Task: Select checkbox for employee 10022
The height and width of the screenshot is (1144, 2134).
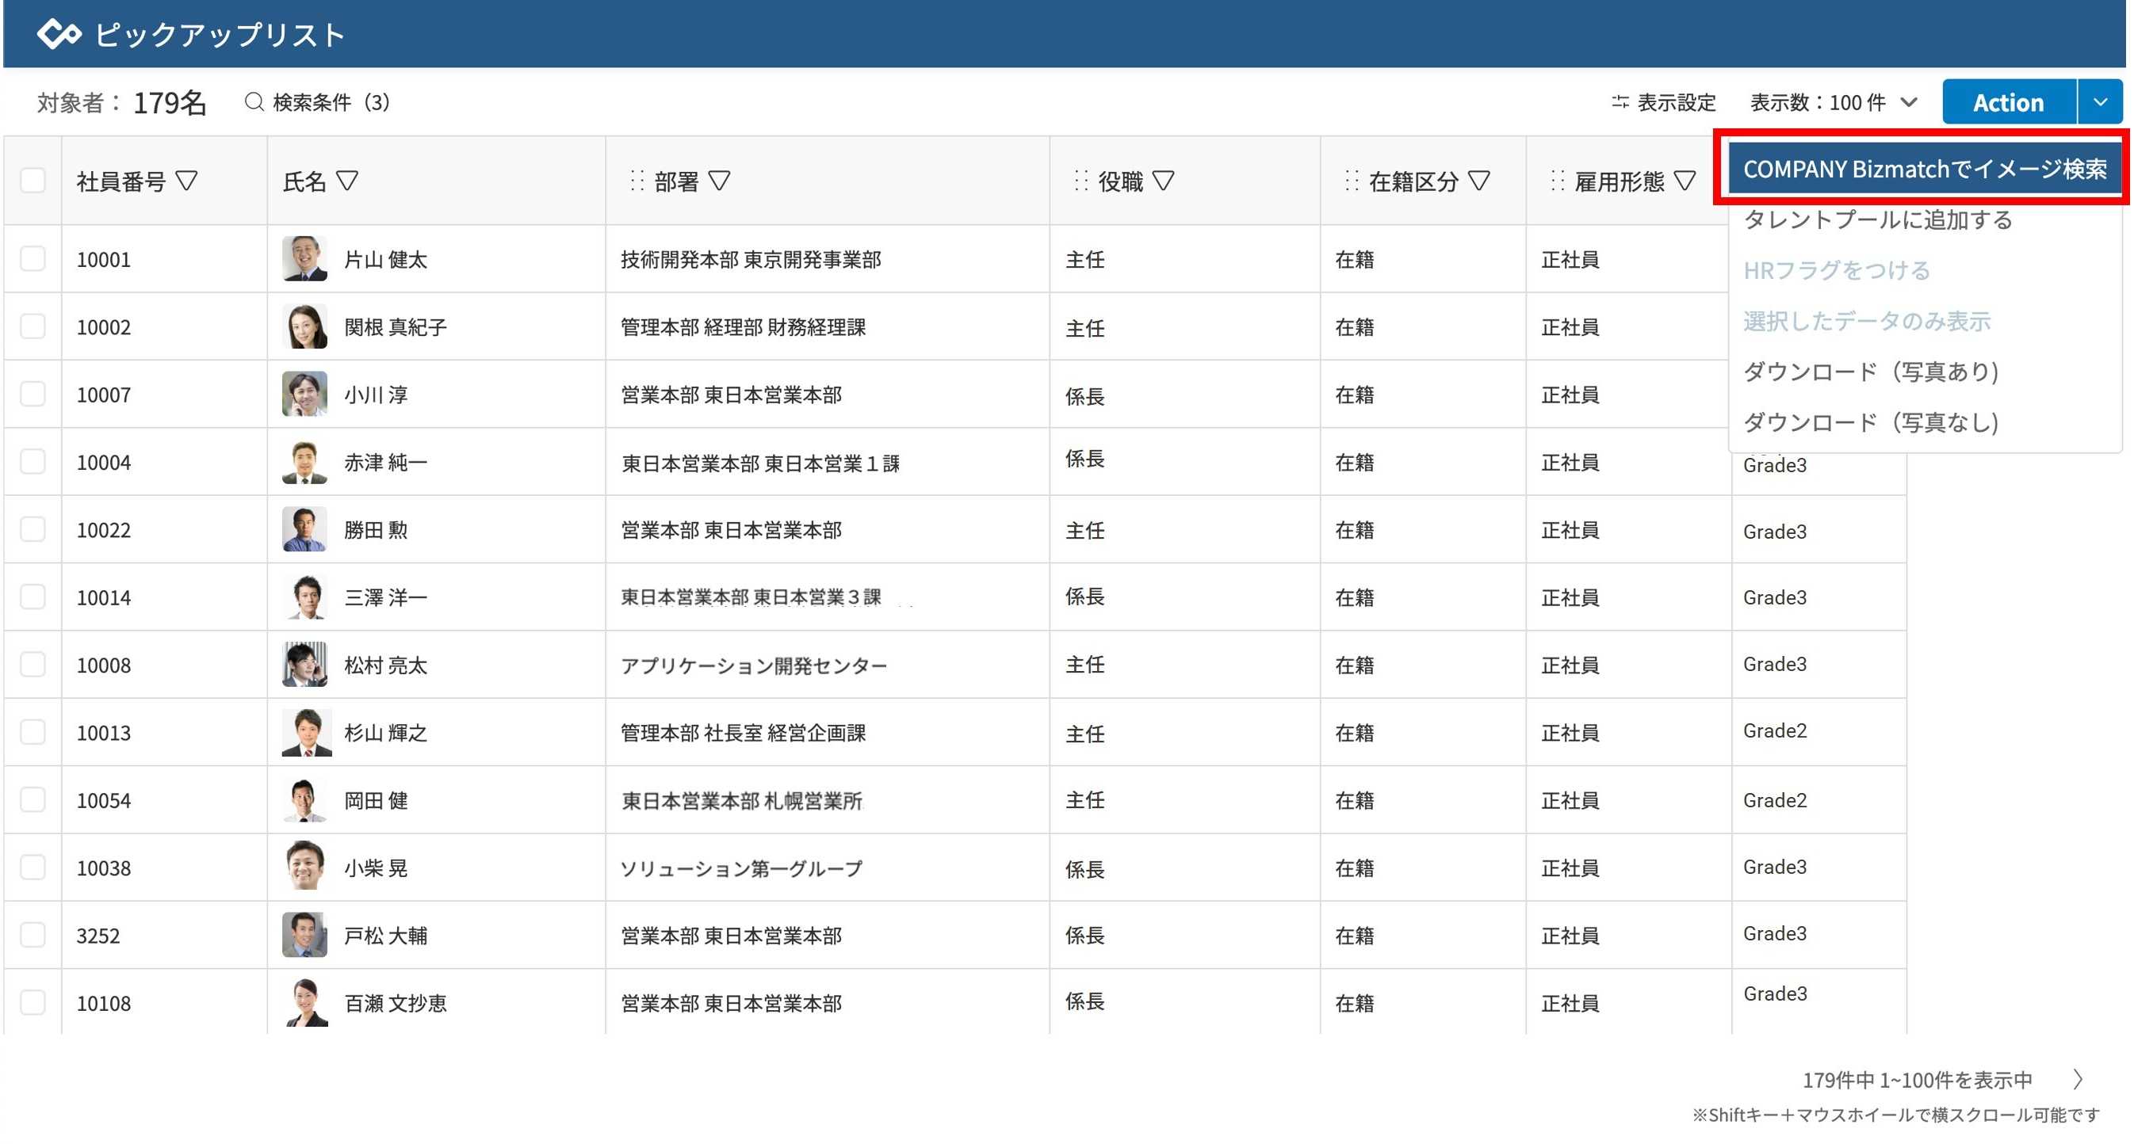Action: coord(33,530)
